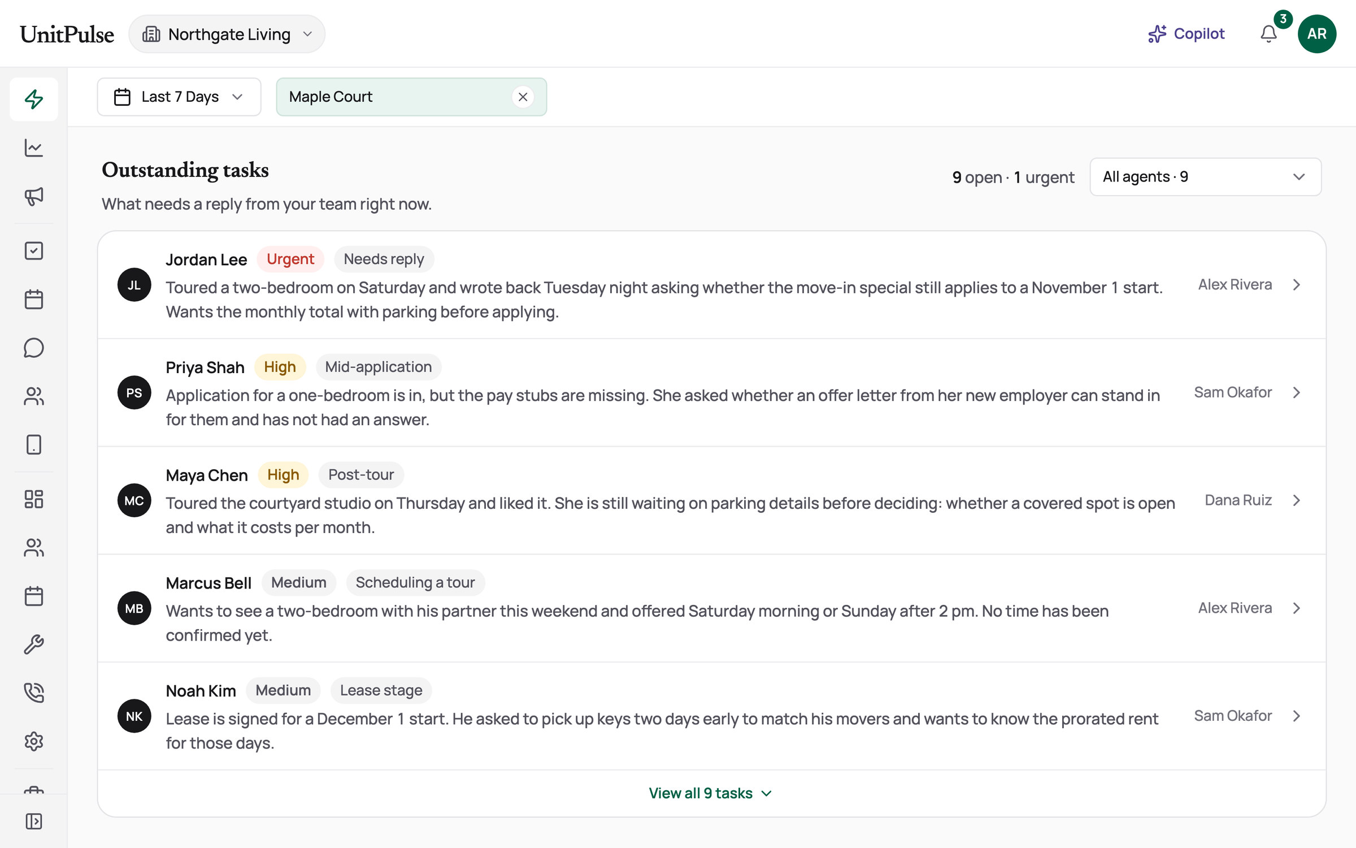Click the UnitPulse logo
Viewport: 1356px width, 848px height.
67,34
